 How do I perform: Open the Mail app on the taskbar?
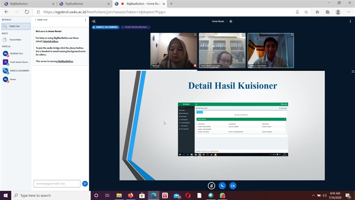pyautogui.click(x=177, y=195)
